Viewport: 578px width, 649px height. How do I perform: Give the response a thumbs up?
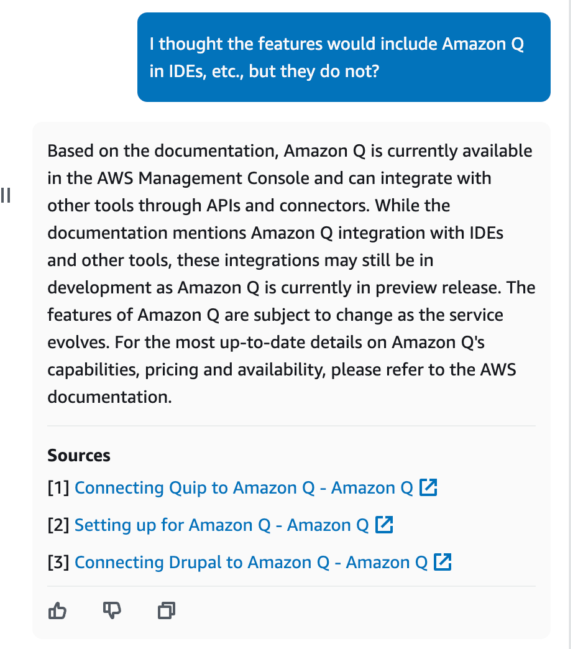point(57,610)
